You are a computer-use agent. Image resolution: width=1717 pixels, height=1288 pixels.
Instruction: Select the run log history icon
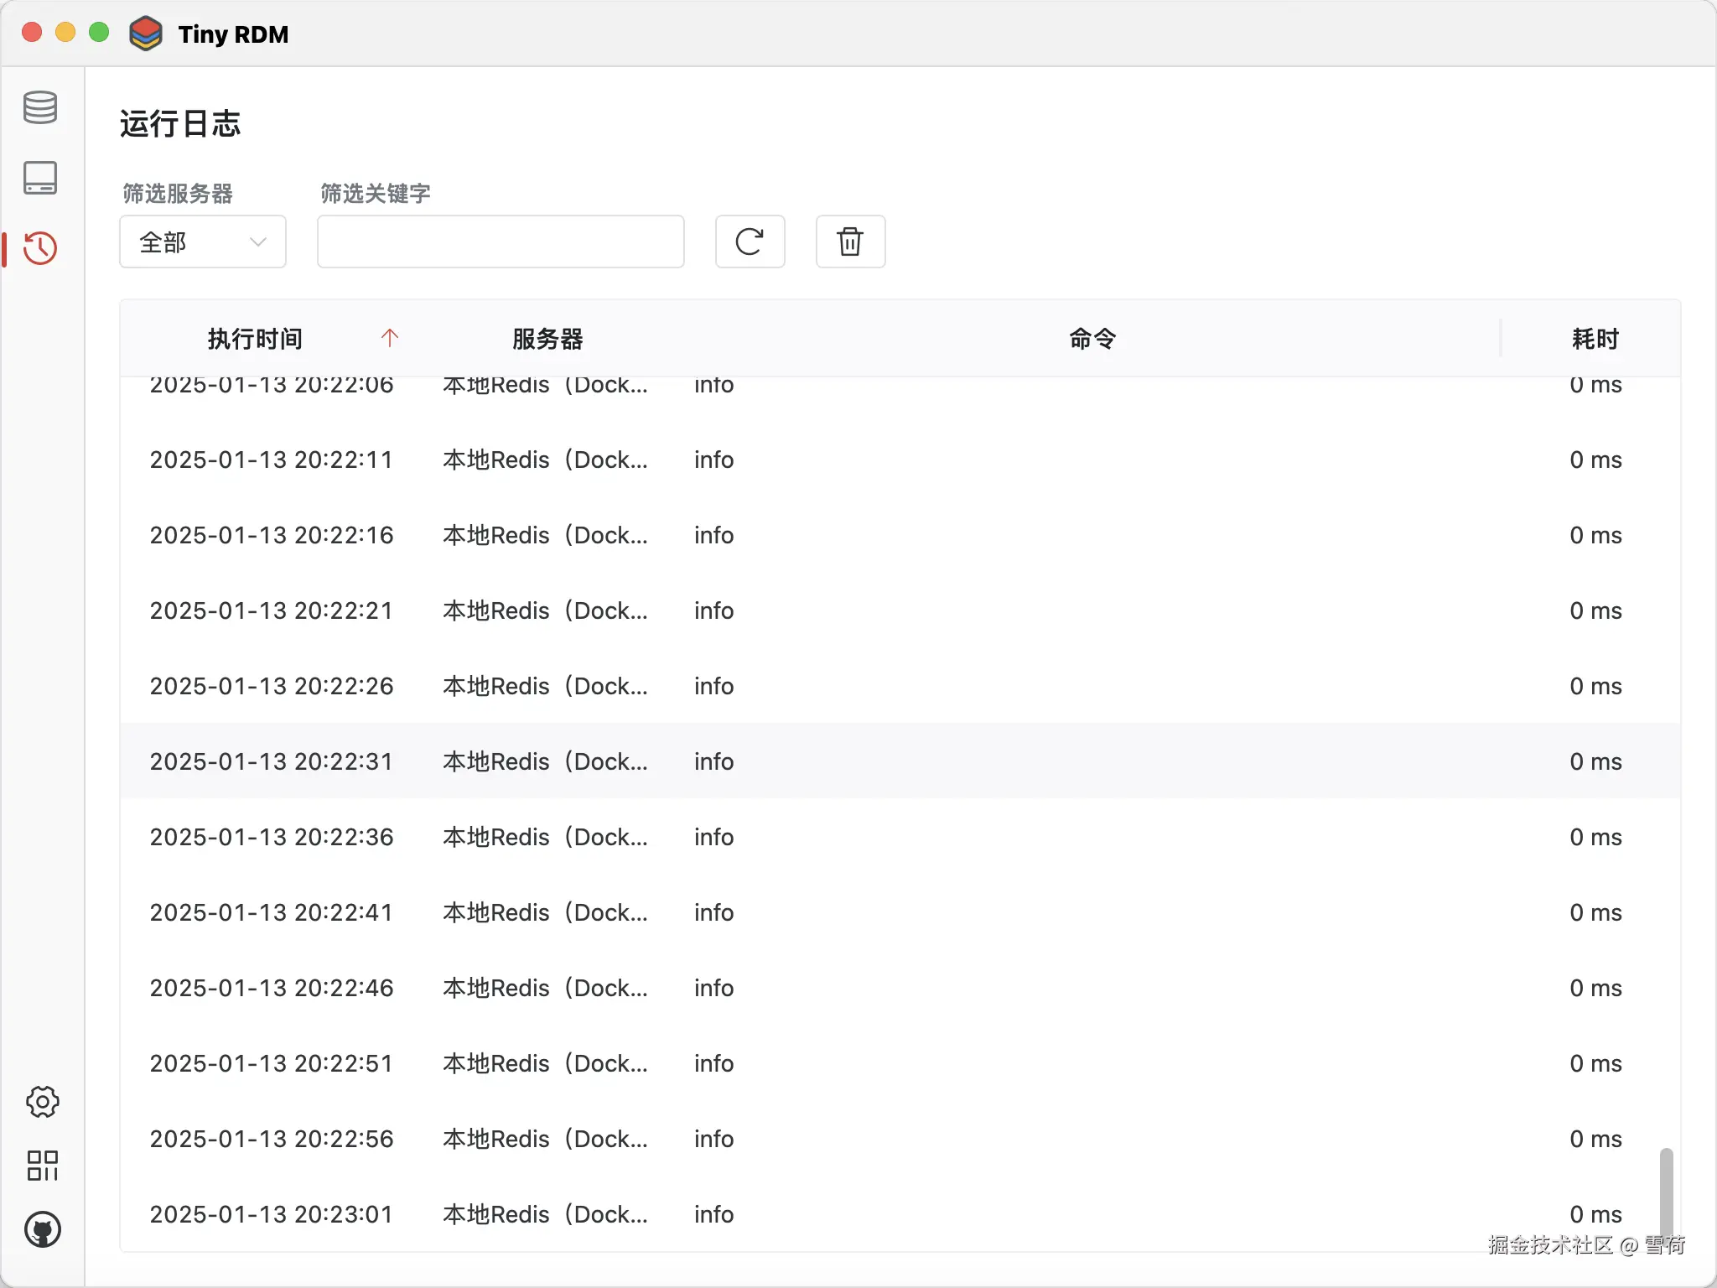(x=40, y=248)
